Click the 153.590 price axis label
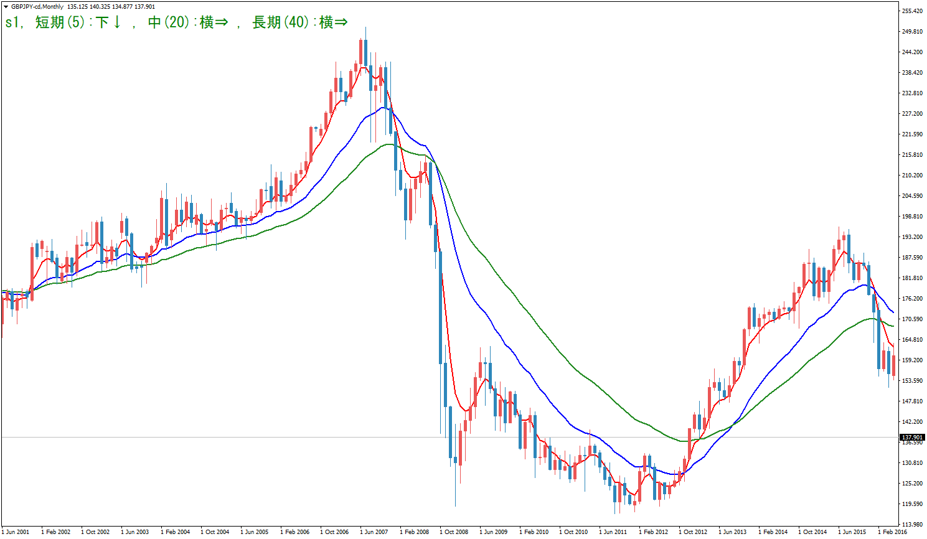 [912, 381]
